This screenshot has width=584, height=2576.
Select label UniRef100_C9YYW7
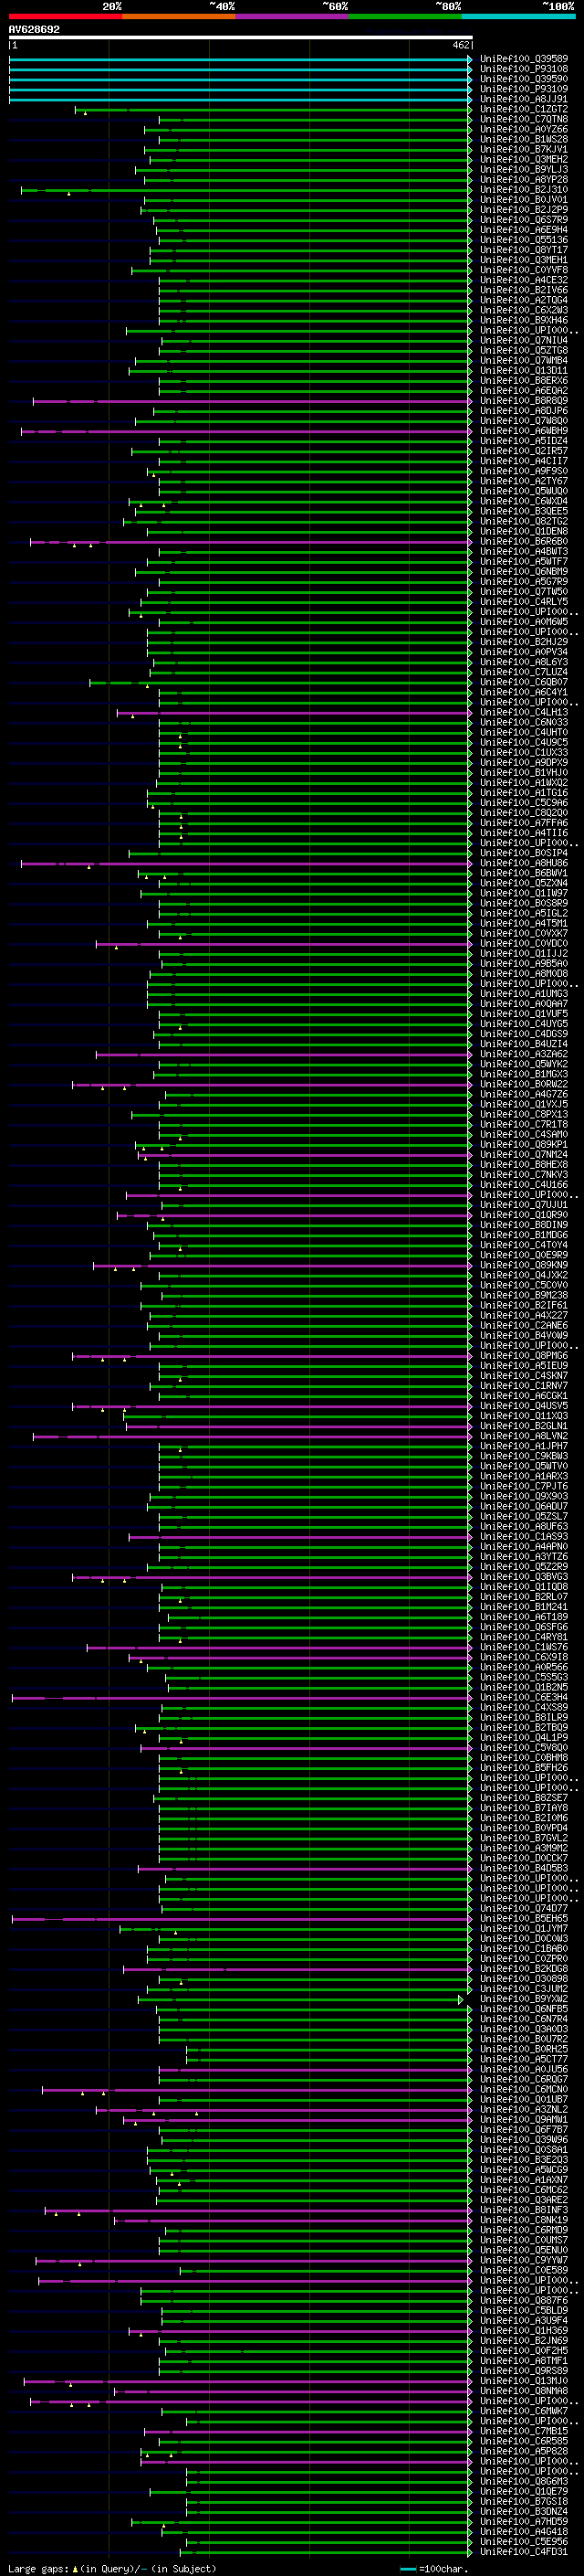tap(524, 2260)
